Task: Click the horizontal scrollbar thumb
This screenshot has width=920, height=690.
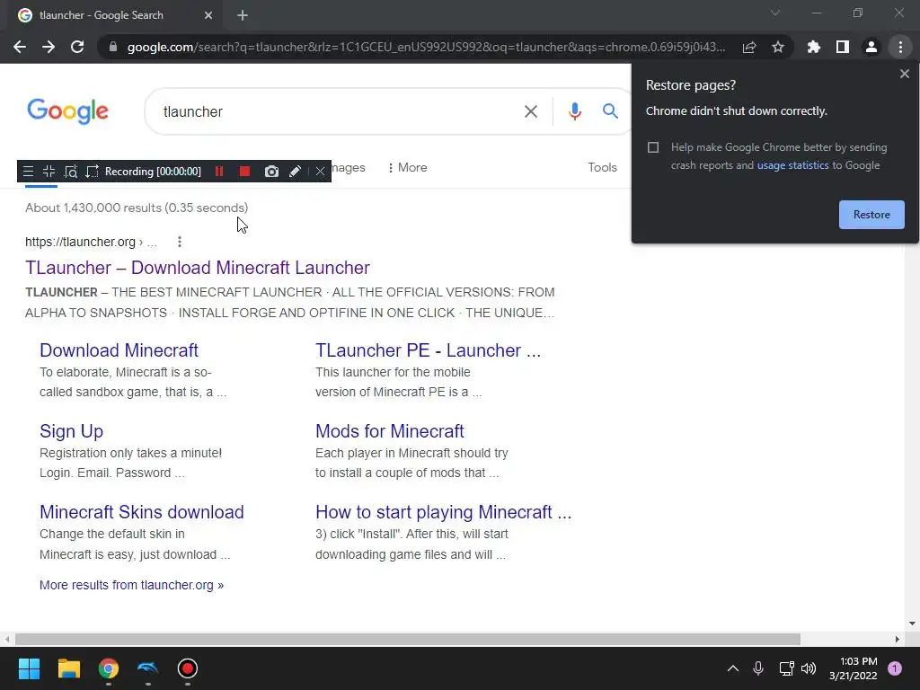Action: (407, 639)
